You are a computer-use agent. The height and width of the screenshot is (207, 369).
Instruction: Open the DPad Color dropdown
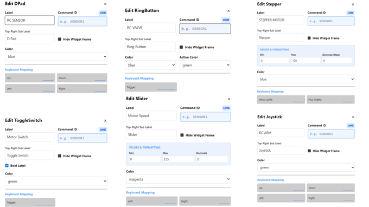[56, 56]
